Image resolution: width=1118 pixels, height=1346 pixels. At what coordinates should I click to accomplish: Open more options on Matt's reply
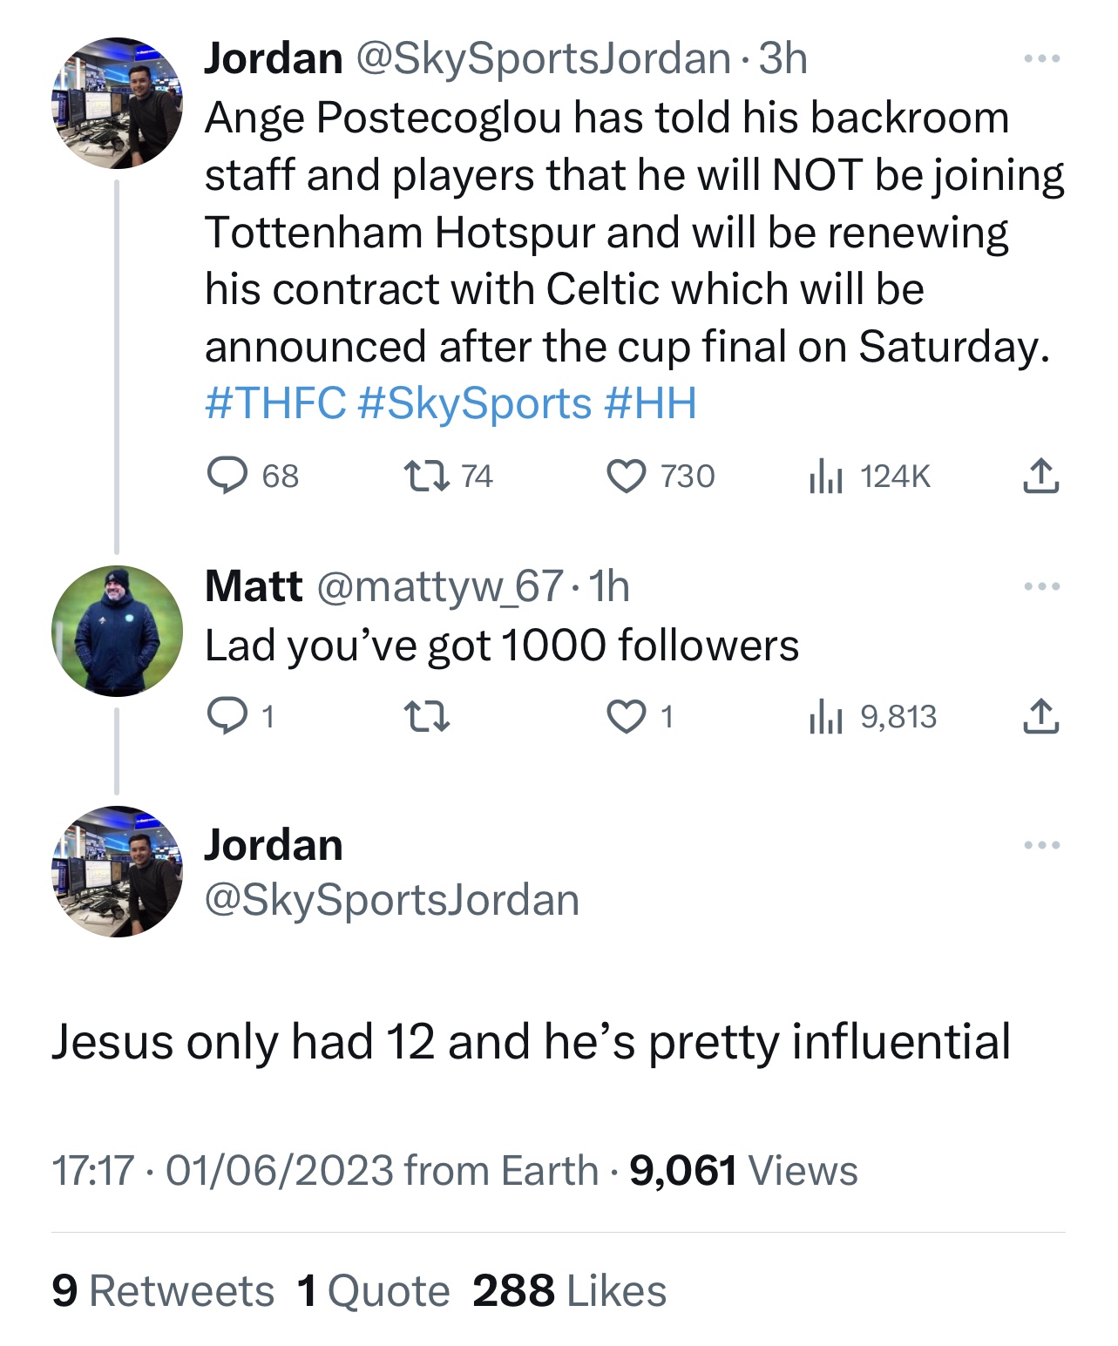tap(1042, 586)
